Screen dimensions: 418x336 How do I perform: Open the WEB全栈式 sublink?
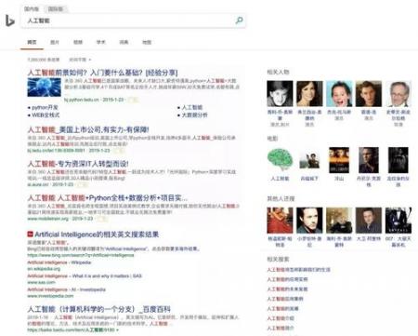[x=46, y=115]
